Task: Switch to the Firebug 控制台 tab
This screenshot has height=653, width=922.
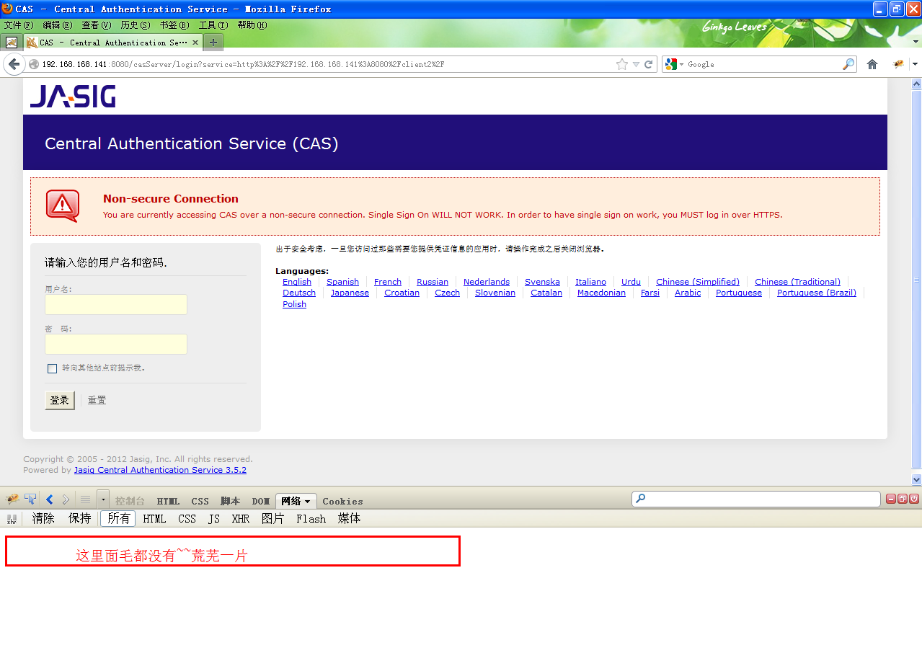Action: tap(130, 501)
